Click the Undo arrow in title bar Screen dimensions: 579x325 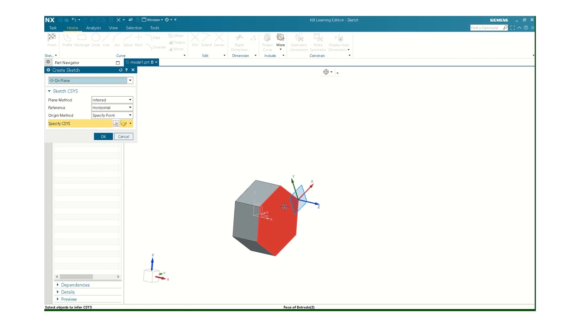tap(74, 20)
